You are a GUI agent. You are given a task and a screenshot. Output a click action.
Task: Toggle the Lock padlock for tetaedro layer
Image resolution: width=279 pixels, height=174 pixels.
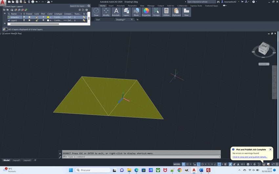click(x=37, y=17)
